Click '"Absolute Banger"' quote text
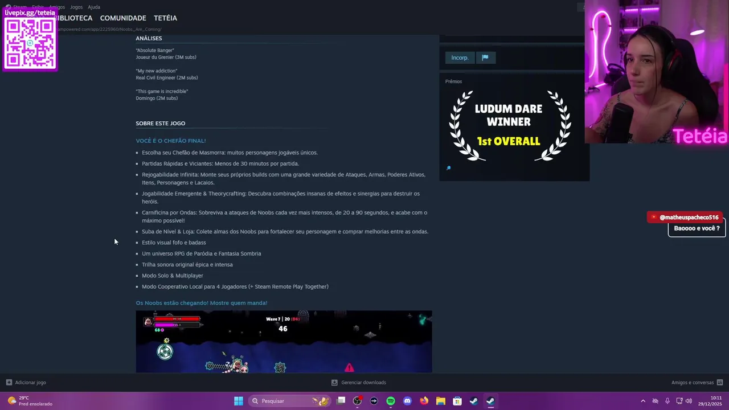Screen dimensions: 729x410 click(155, 50)
